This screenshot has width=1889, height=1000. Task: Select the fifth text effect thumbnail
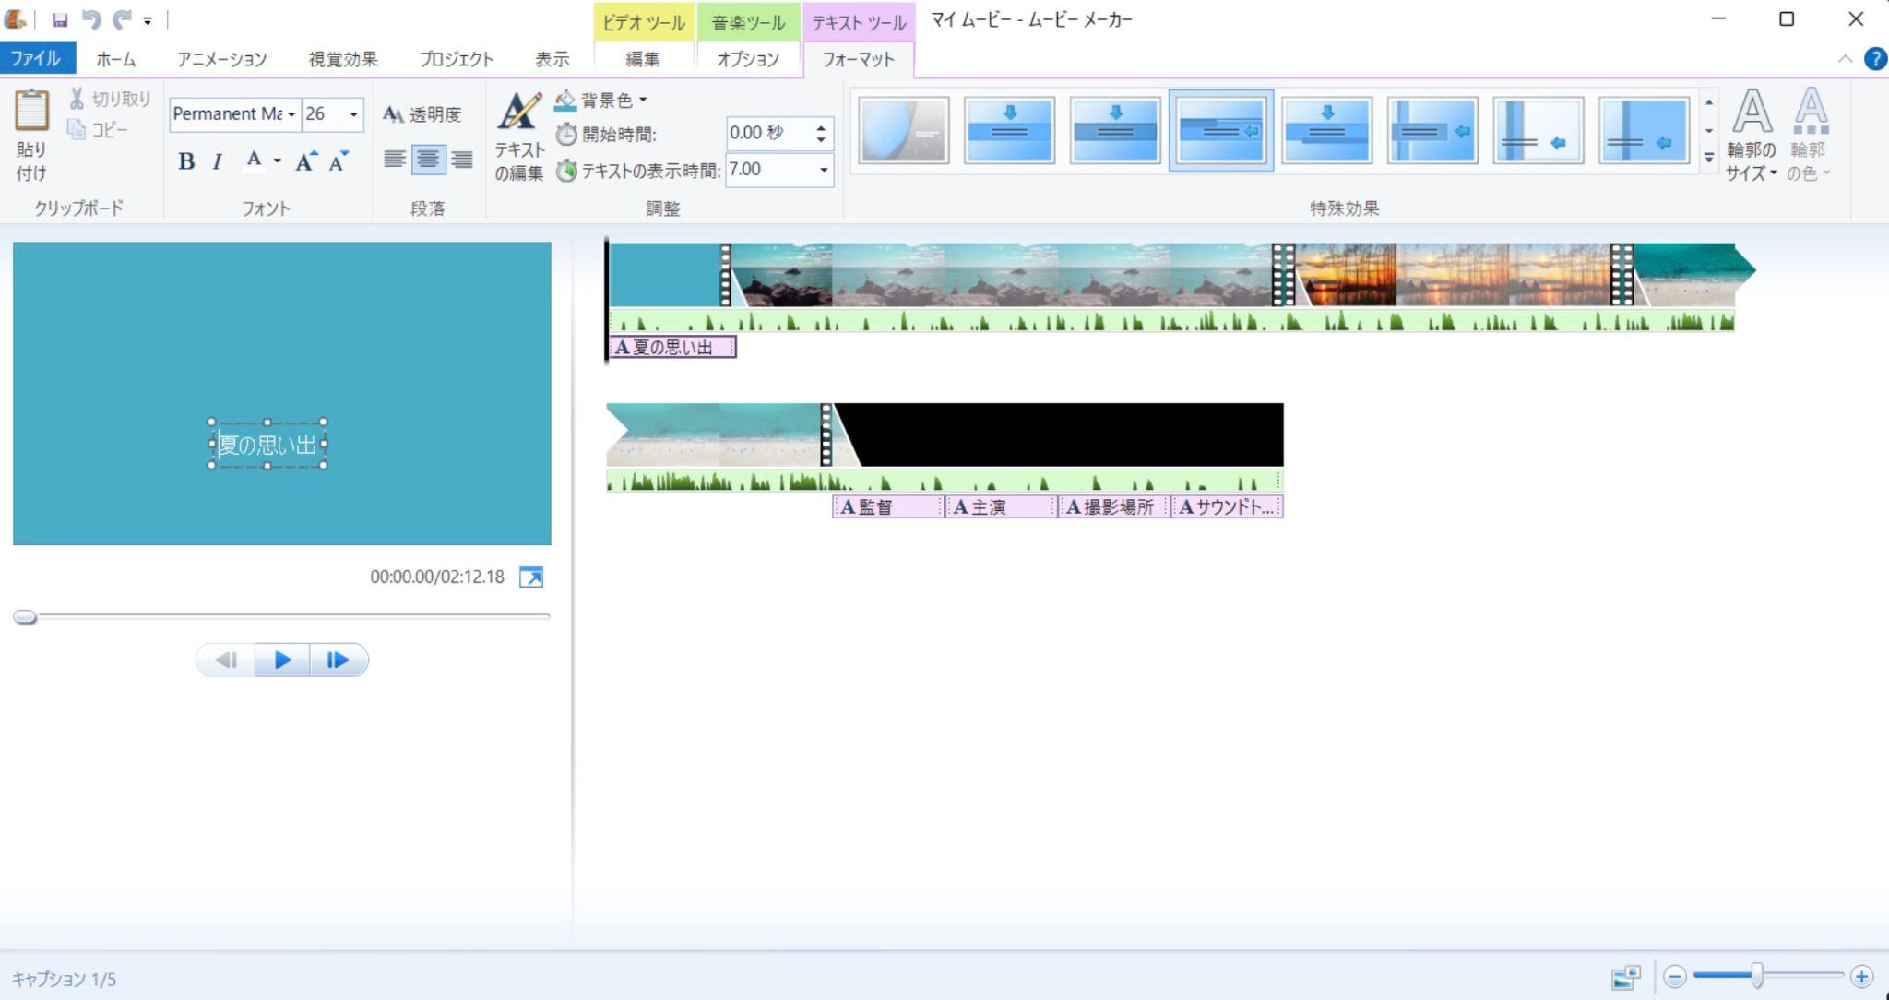point(1327,131)
